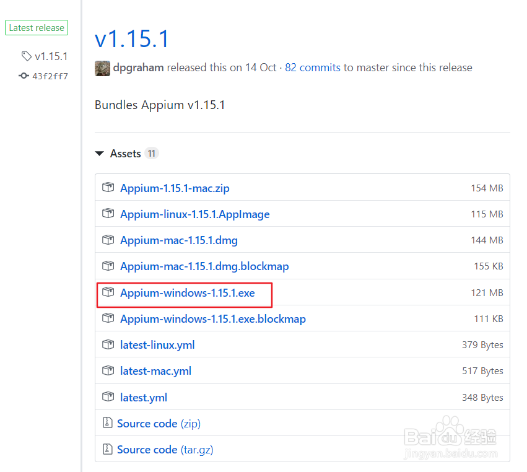Download Appium-linux-1.15.1.AppImage
Viewport: 527px width, 472px height.
195,214
